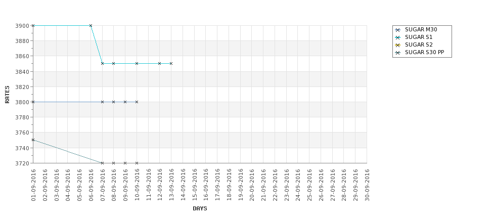Click the 3800 data point on 07-09-2016

102,102
